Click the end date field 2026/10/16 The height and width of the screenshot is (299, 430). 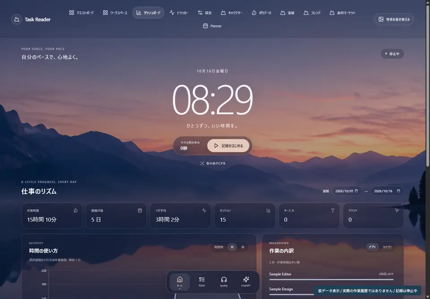[387, 191]
